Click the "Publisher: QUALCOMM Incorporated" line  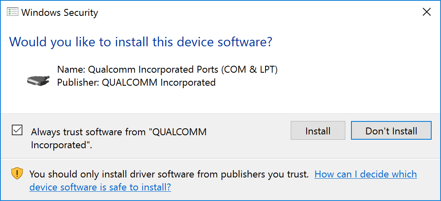pos(136,82)
